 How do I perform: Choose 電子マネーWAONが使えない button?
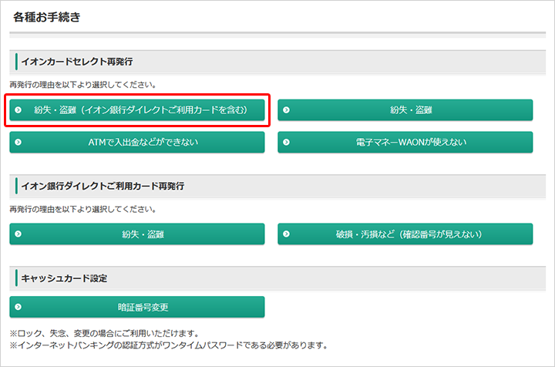click(x=405, y=143)
